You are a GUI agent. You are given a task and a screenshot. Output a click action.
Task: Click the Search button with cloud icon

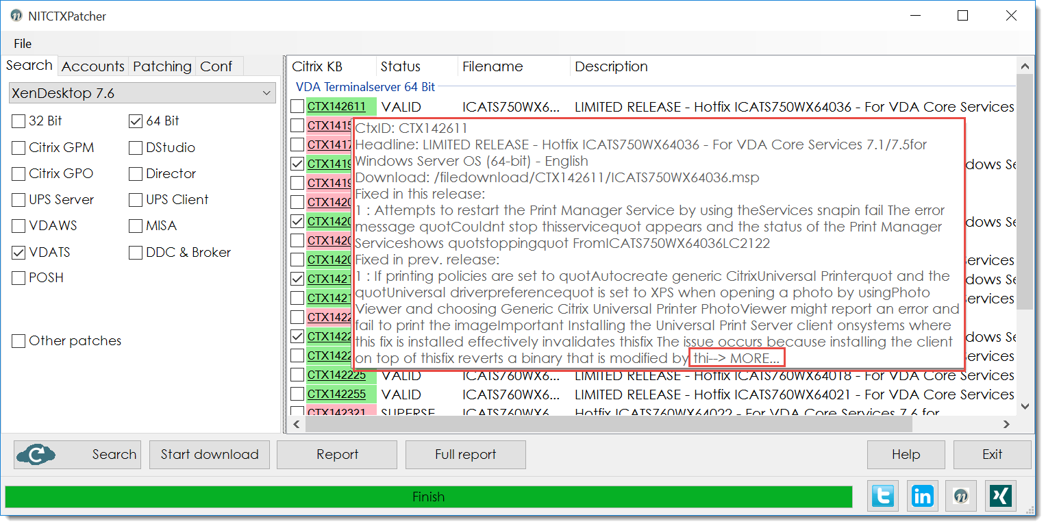point(77,454)
